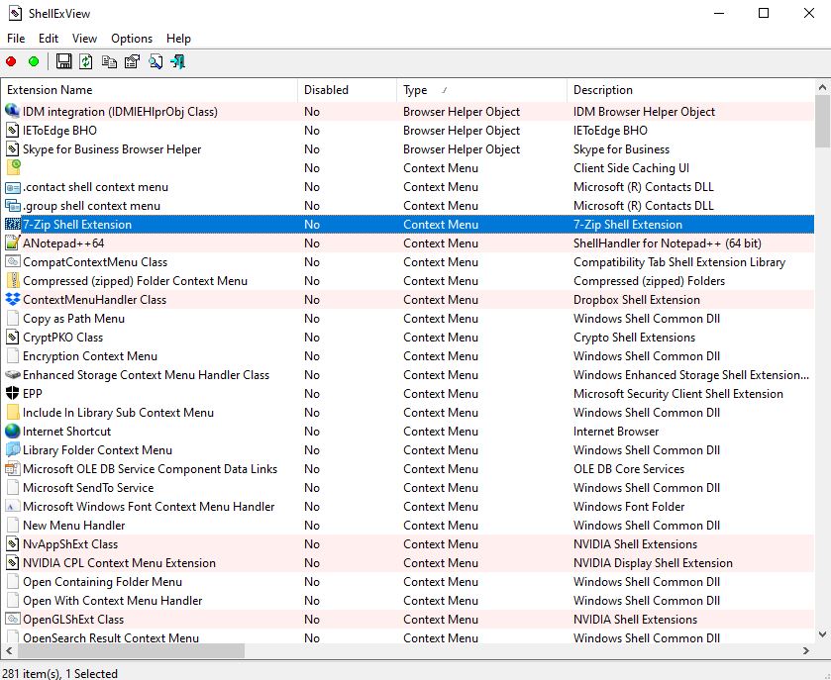Click the vertical scrollbar up arrow
The height and width of the screenshot is (680, 831).
tap(822, 87)
